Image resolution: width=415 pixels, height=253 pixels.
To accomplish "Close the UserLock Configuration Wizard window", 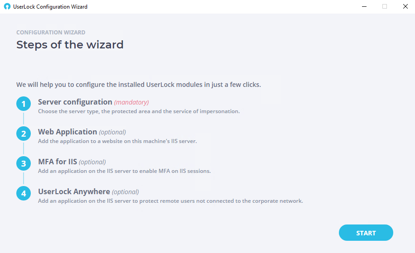I will tap(405, 7).
